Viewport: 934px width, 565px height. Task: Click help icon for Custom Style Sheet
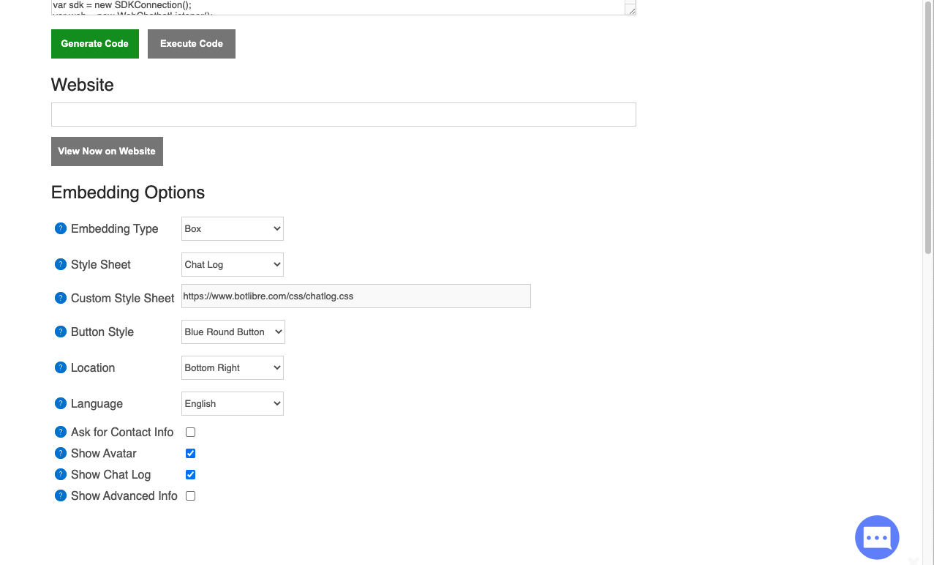point(61,298)
